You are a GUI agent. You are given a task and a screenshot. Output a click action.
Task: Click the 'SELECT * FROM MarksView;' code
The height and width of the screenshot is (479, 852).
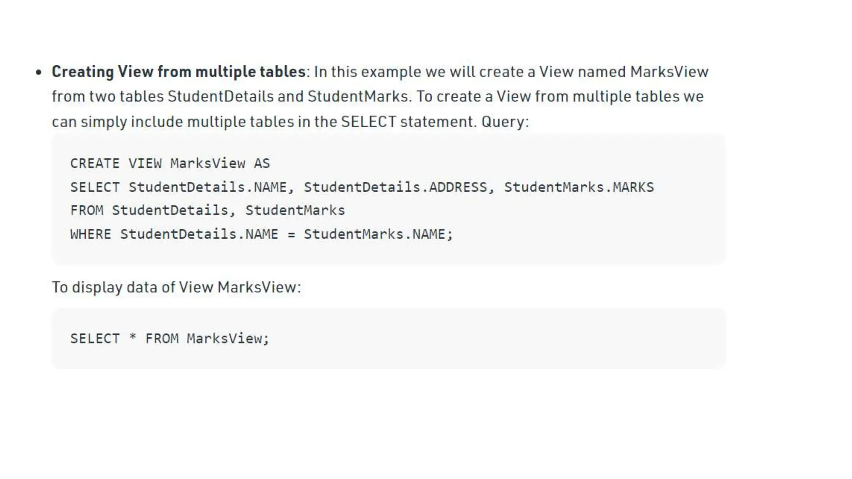click(x=170, y=338)
